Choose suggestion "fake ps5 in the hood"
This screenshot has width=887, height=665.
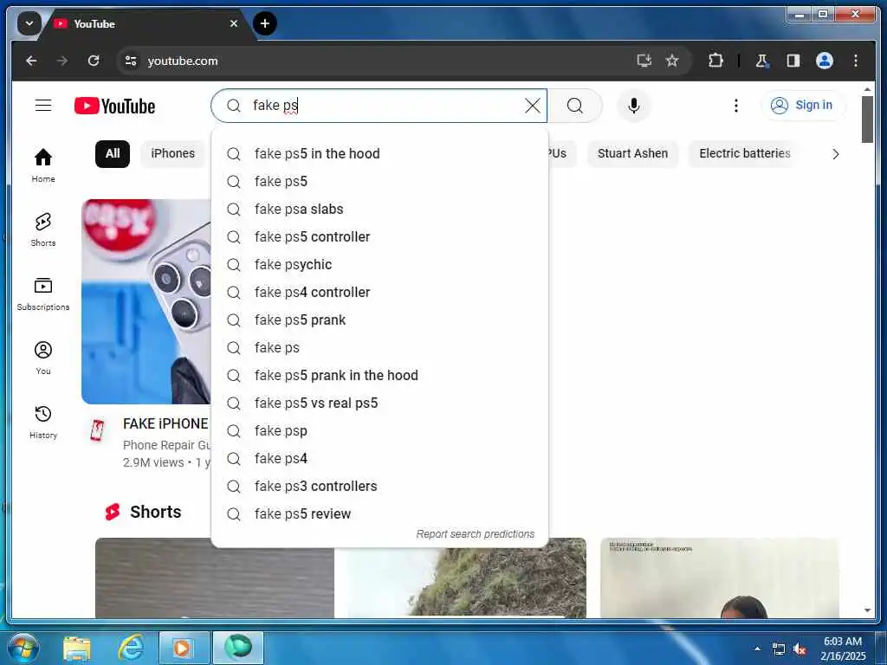point(379,154)
